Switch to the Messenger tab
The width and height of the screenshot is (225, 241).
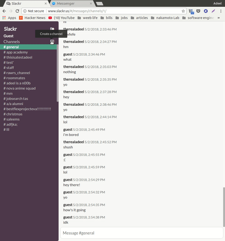pos(72,3)
